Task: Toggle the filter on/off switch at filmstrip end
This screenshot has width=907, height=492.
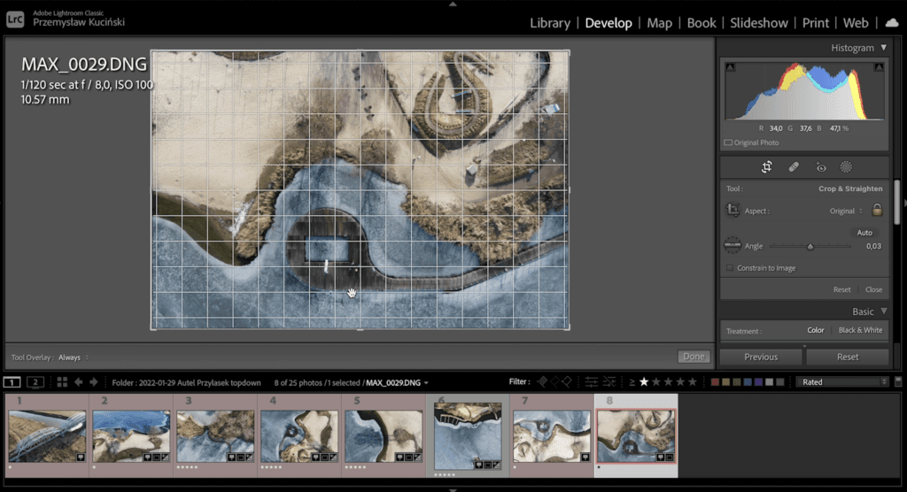Action: pyautogui.click(x=898, y=381)
